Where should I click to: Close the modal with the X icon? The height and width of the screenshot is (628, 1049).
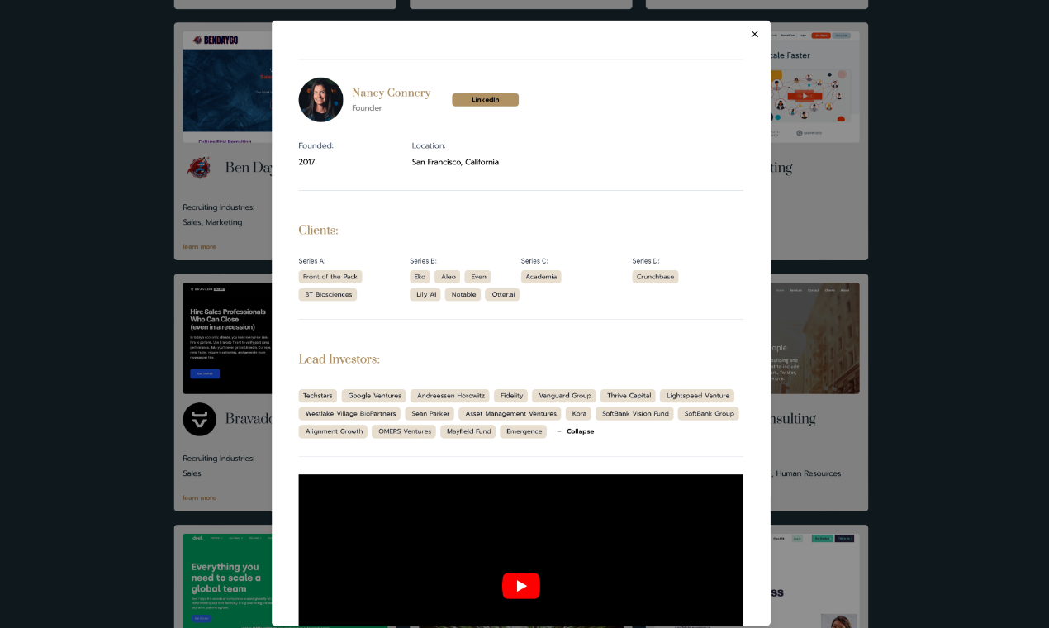754,34
